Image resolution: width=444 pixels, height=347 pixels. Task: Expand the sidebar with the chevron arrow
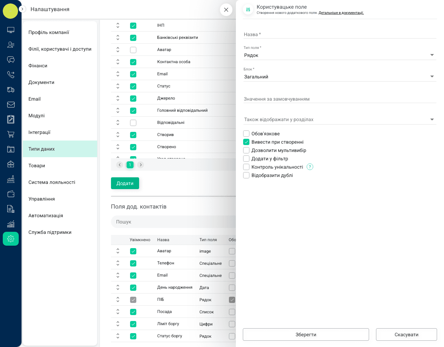pos(23,9)
